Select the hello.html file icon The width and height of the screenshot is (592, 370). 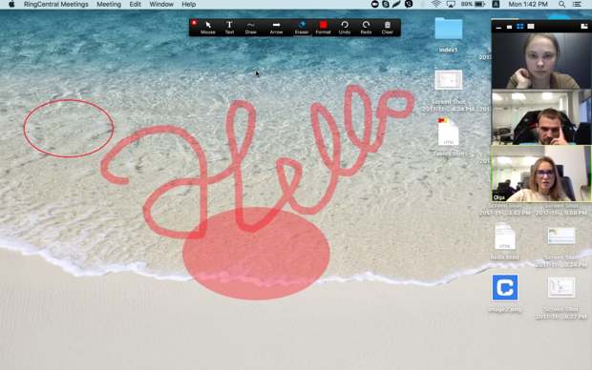505,241
